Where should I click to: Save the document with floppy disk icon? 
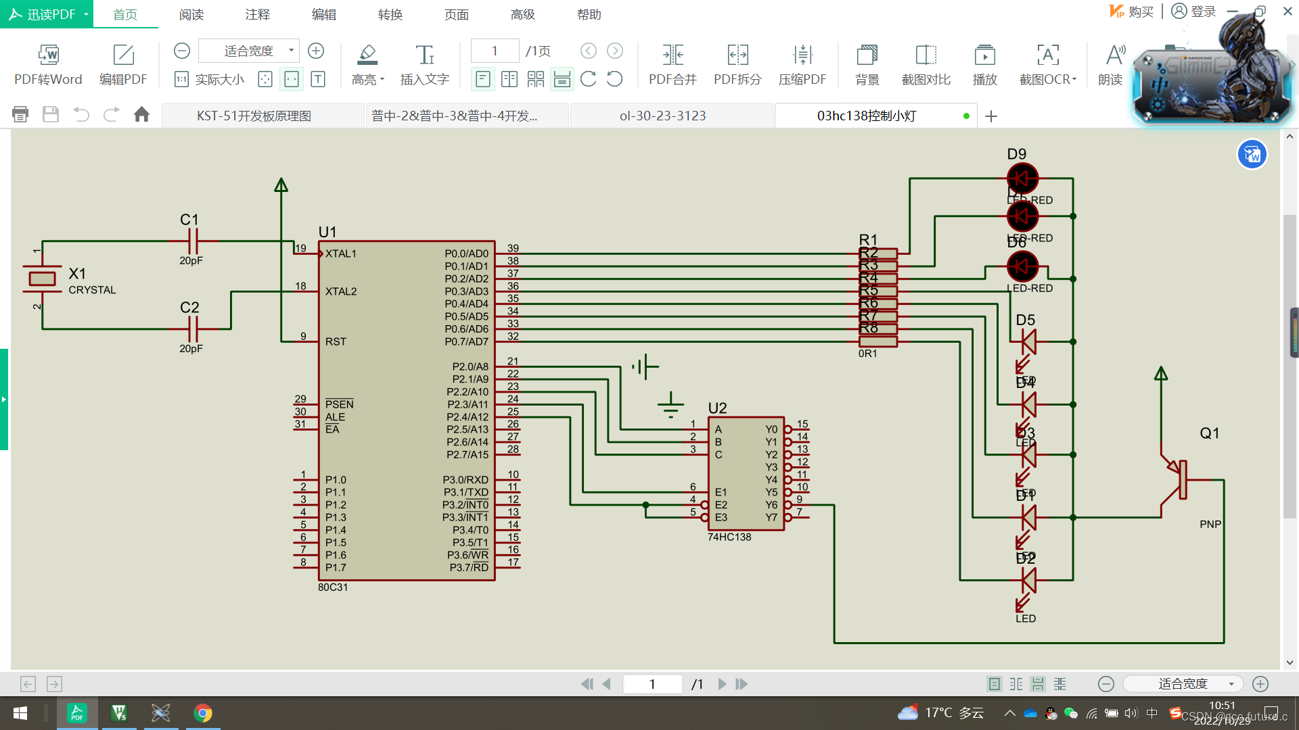pos(51,114)
